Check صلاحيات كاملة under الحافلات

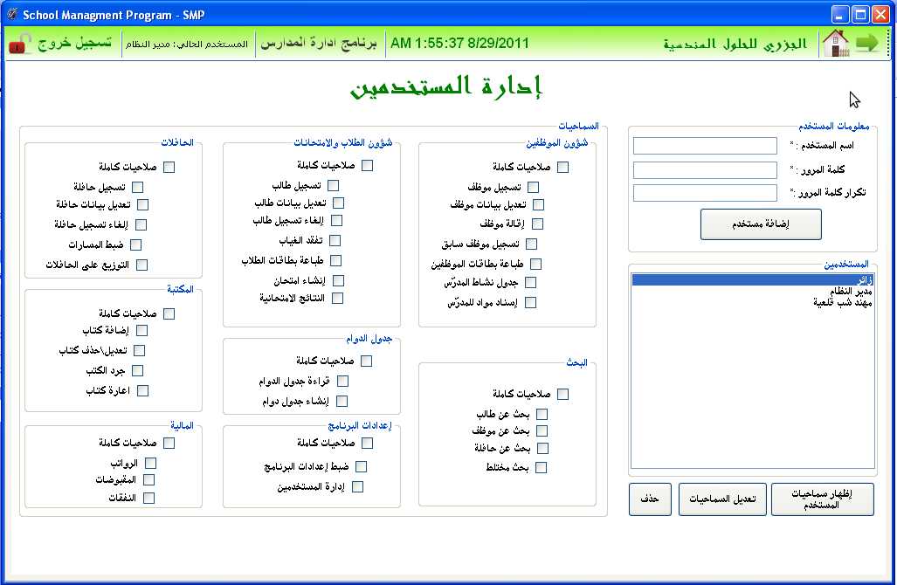click(169, 167)
